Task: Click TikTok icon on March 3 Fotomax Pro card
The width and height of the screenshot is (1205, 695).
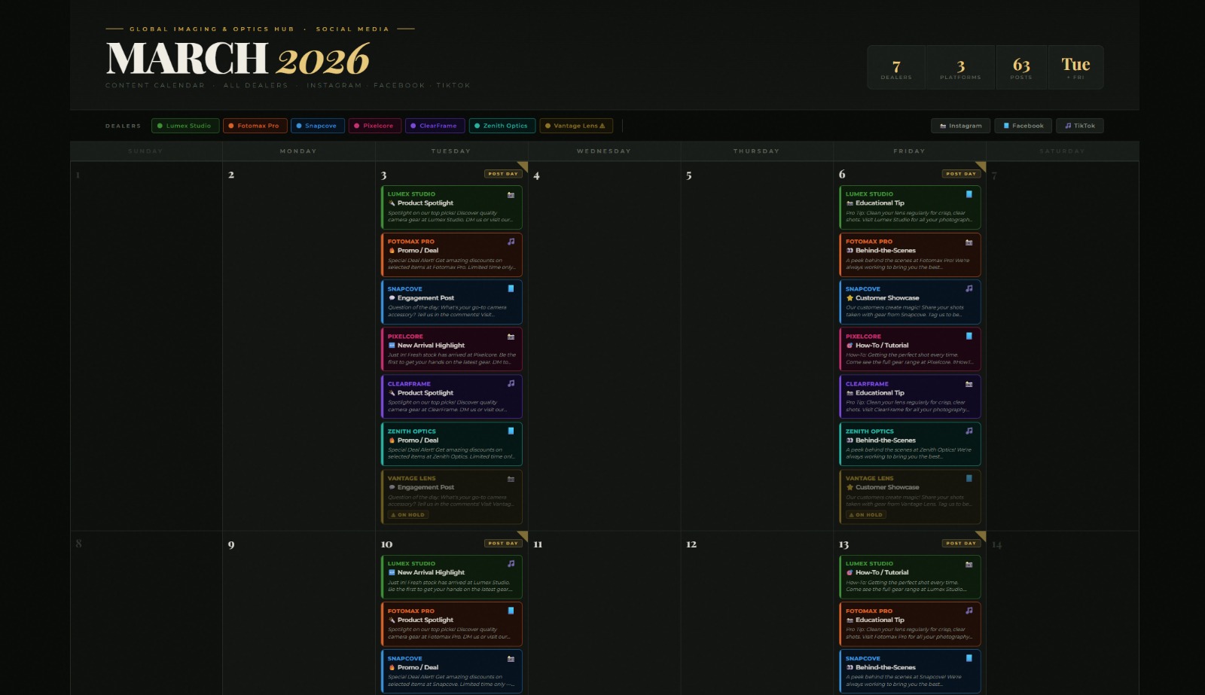Action: coord(511,242)
